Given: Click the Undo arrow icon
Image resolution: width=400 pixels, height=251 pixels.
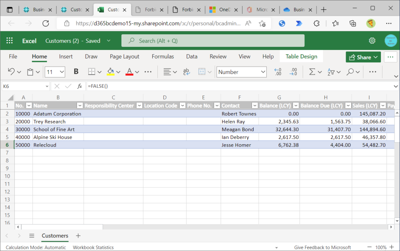Looking at the screenshot, I should tap(11, 72).
